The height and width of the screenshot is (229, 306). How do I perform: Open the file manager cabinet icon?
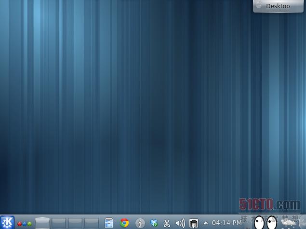click(x=109, y=223)
